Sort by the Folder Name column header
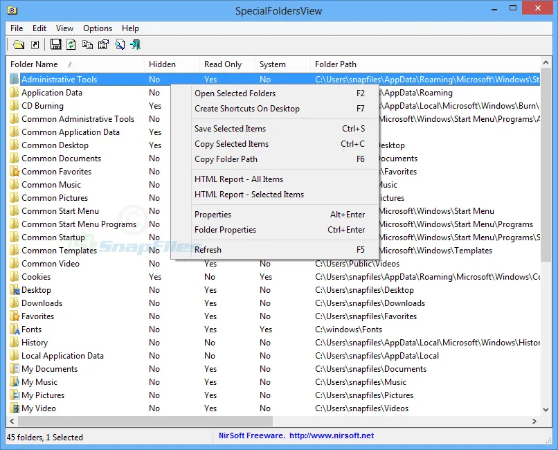 point(75,64)
